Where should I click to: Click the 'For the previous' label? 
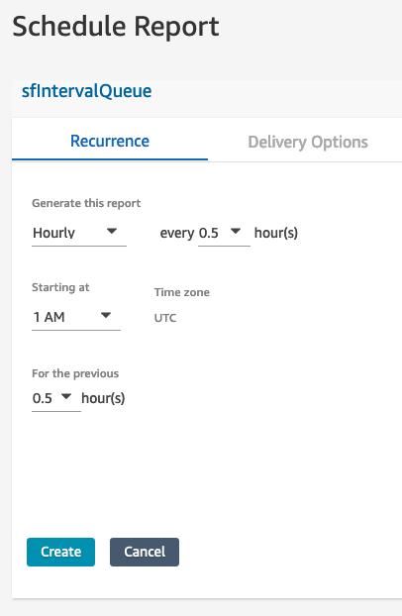tap(75, 373)
